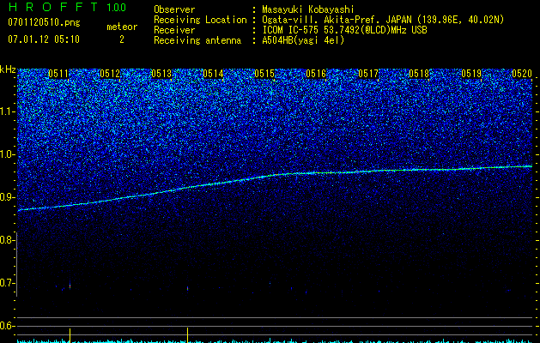The image size is (540, 343).
Task: Click the Receiving Location label
Action: coord(200,20)
